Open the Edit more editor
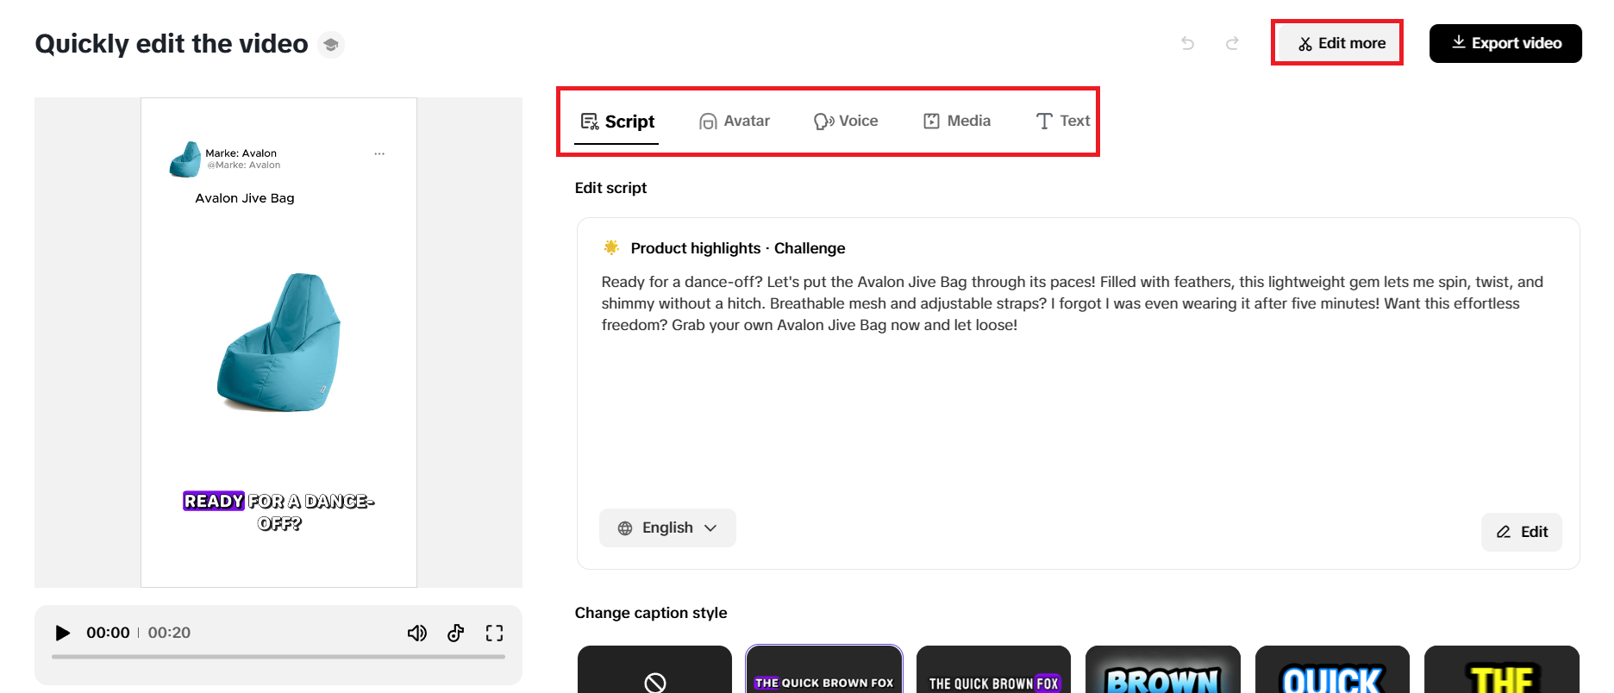This screenshot has width=1614, height=693. tap(1341, 43)
